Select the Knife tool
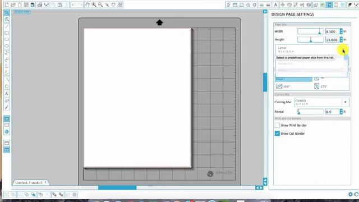The image size is (359, 202). (x=7, y=107)
